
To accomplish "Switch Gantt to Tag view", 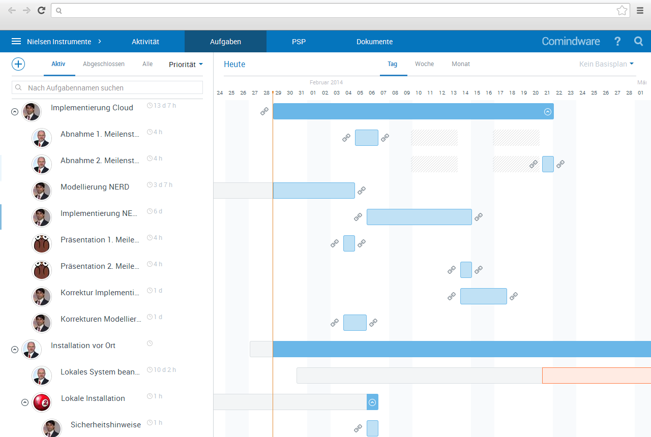I will (x=393, y=64).
